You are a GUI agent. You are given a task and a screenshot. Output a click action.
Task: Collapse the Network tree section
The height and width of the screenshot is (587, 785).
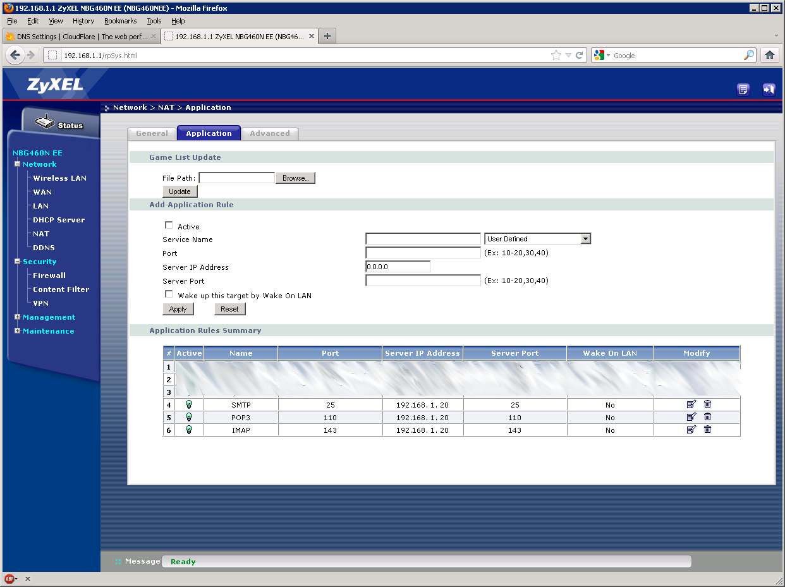tap(18, 164)
